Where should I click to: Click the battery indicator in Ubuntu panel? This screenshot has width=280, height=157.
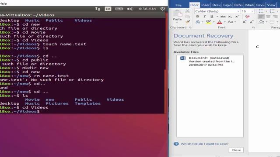(119, 9)
